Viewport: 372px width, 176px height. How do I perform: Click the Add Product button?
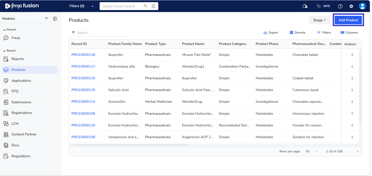tap(348, 20)
